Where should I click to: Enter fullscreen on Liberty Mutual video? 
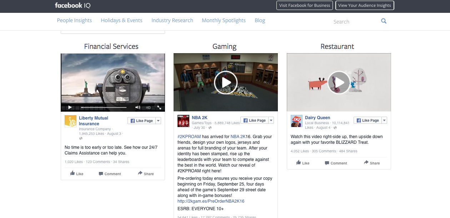159,107
